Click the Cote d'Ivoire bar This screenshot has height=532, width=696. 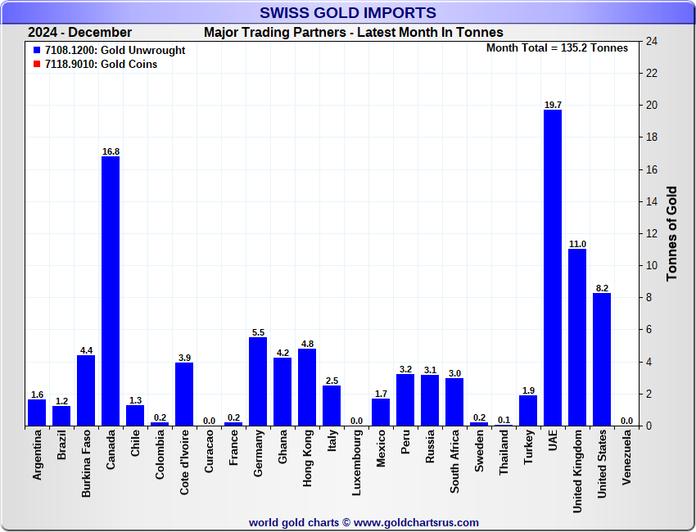pyautogui.click(x=184, y=394)
